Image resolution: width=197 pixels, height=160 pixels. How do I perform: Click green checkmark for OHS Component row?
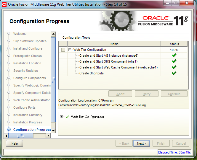174,61
